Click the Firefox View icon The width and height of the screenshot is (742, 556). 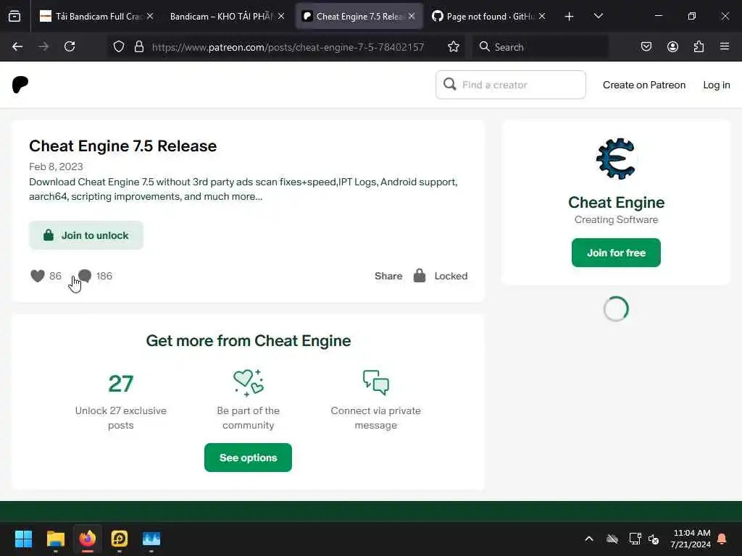(14, 17)
